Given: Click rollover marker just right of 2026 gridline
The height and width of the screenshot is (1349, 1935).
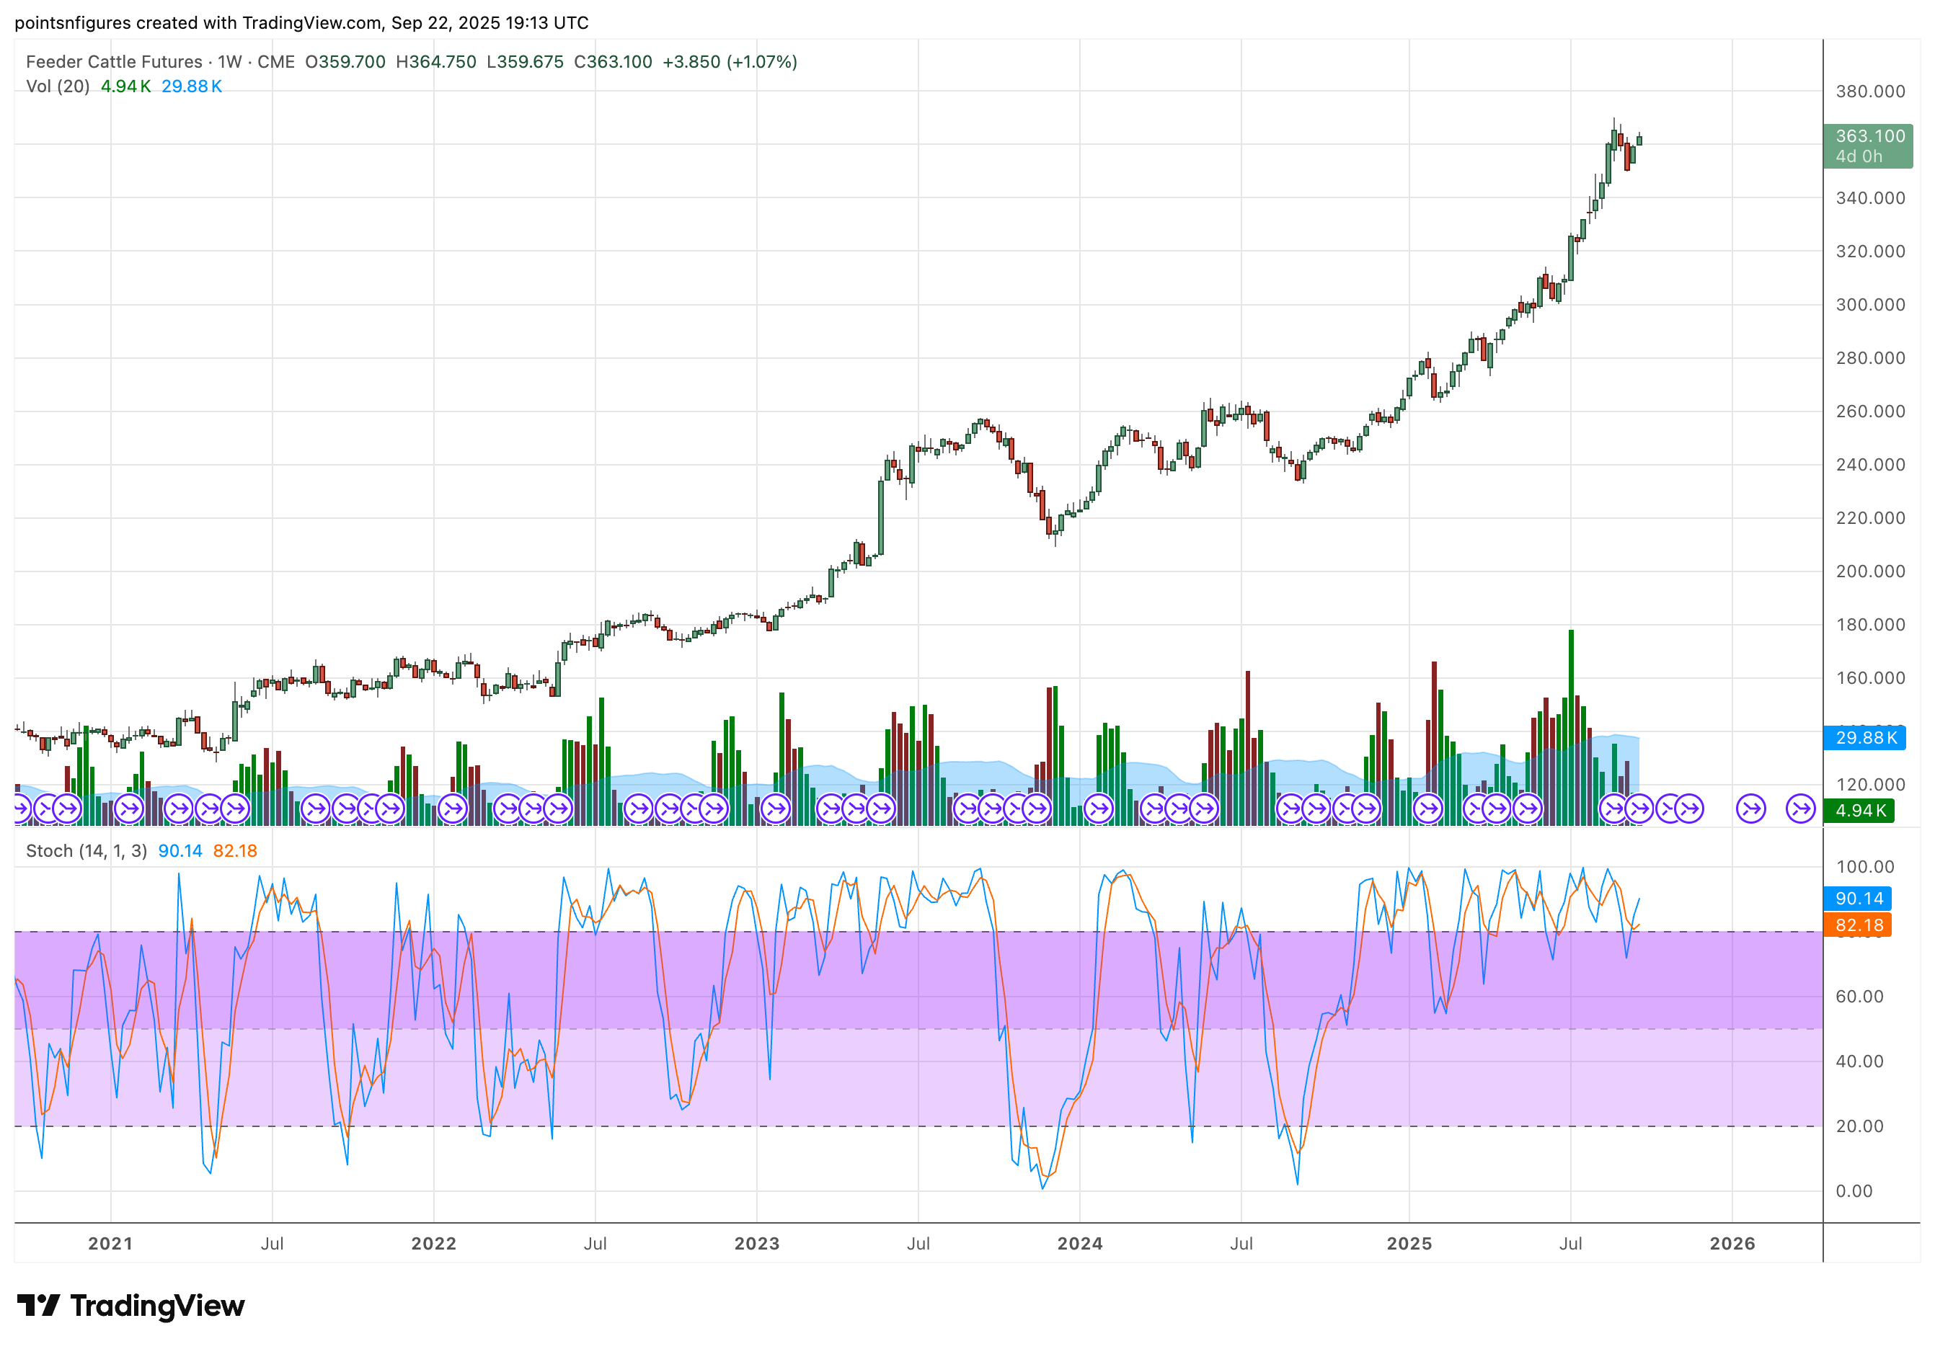Looking at the screenshot, I should pos(1750,810).
